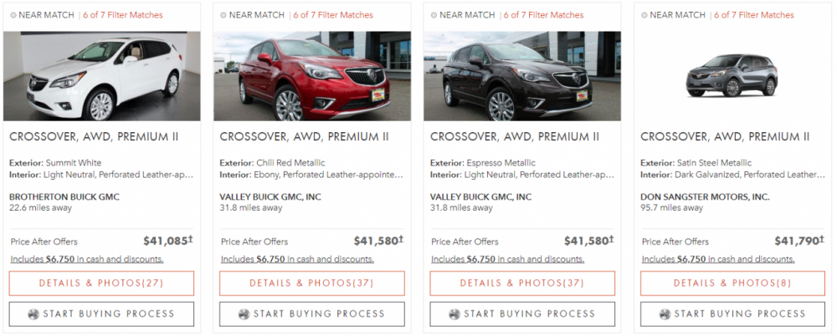Viewport: 837px width, 336px height.
Task: Open cash and discounts link under $41,085 price
Action: (x=87, y=259)
